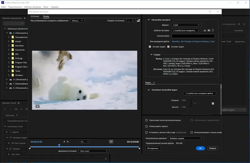Uncheck the Экспорт аудио checkbox
This screenshot has width=250, height=163.
(x=168, y=47)
